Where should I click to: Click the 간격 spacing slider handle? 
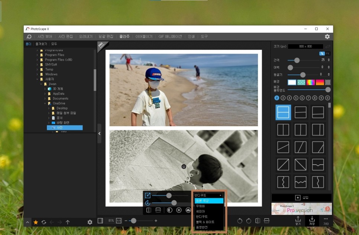pyautogui.click(x=297, y=60)
